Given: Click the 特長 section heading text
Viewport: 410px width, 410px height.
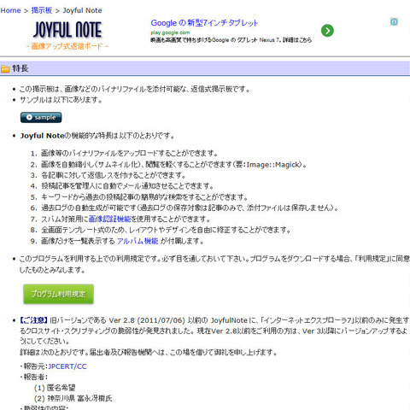Looking at the screenshot, I should (20, 68).
